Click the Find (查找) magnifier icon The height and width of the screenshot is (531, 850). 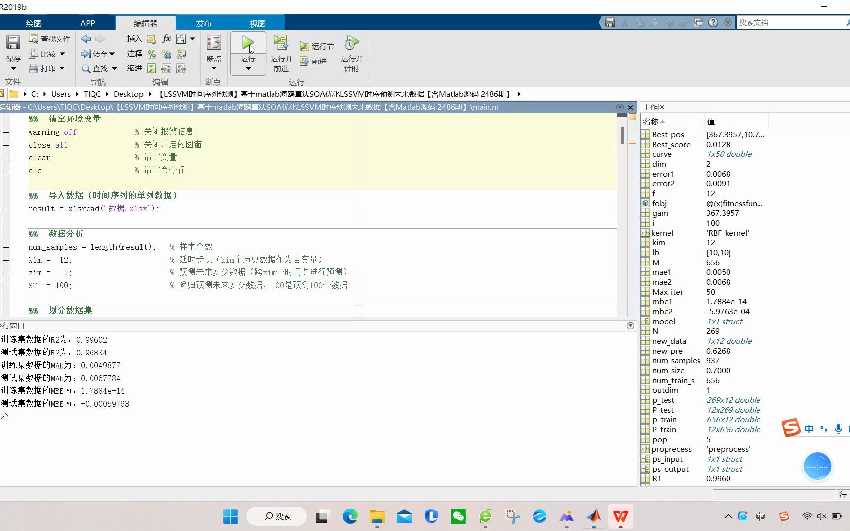[x=86, y=68]
